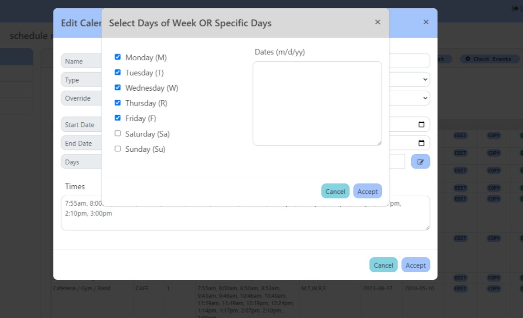This screenshot has width=523, height=318.
Task: Toggle the Tuesday (T) checkbox
Action: [118, 73]
